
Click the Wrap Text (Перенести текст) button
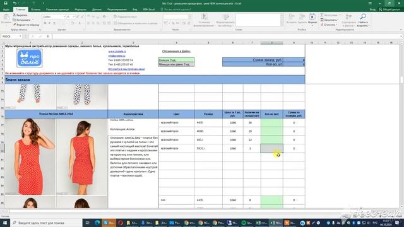pos(125,17)
